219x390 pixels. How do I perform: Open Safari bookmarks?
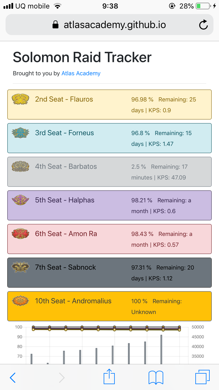click(x=156, y=377)
